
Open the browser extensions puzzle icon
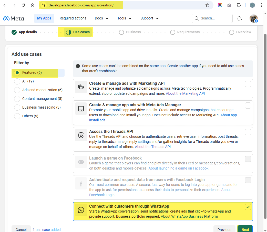pos(239,5)
